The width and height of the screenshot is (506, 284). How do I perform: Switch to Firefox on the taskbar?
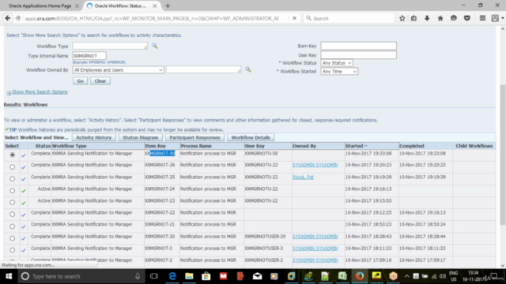click(359, 276)
